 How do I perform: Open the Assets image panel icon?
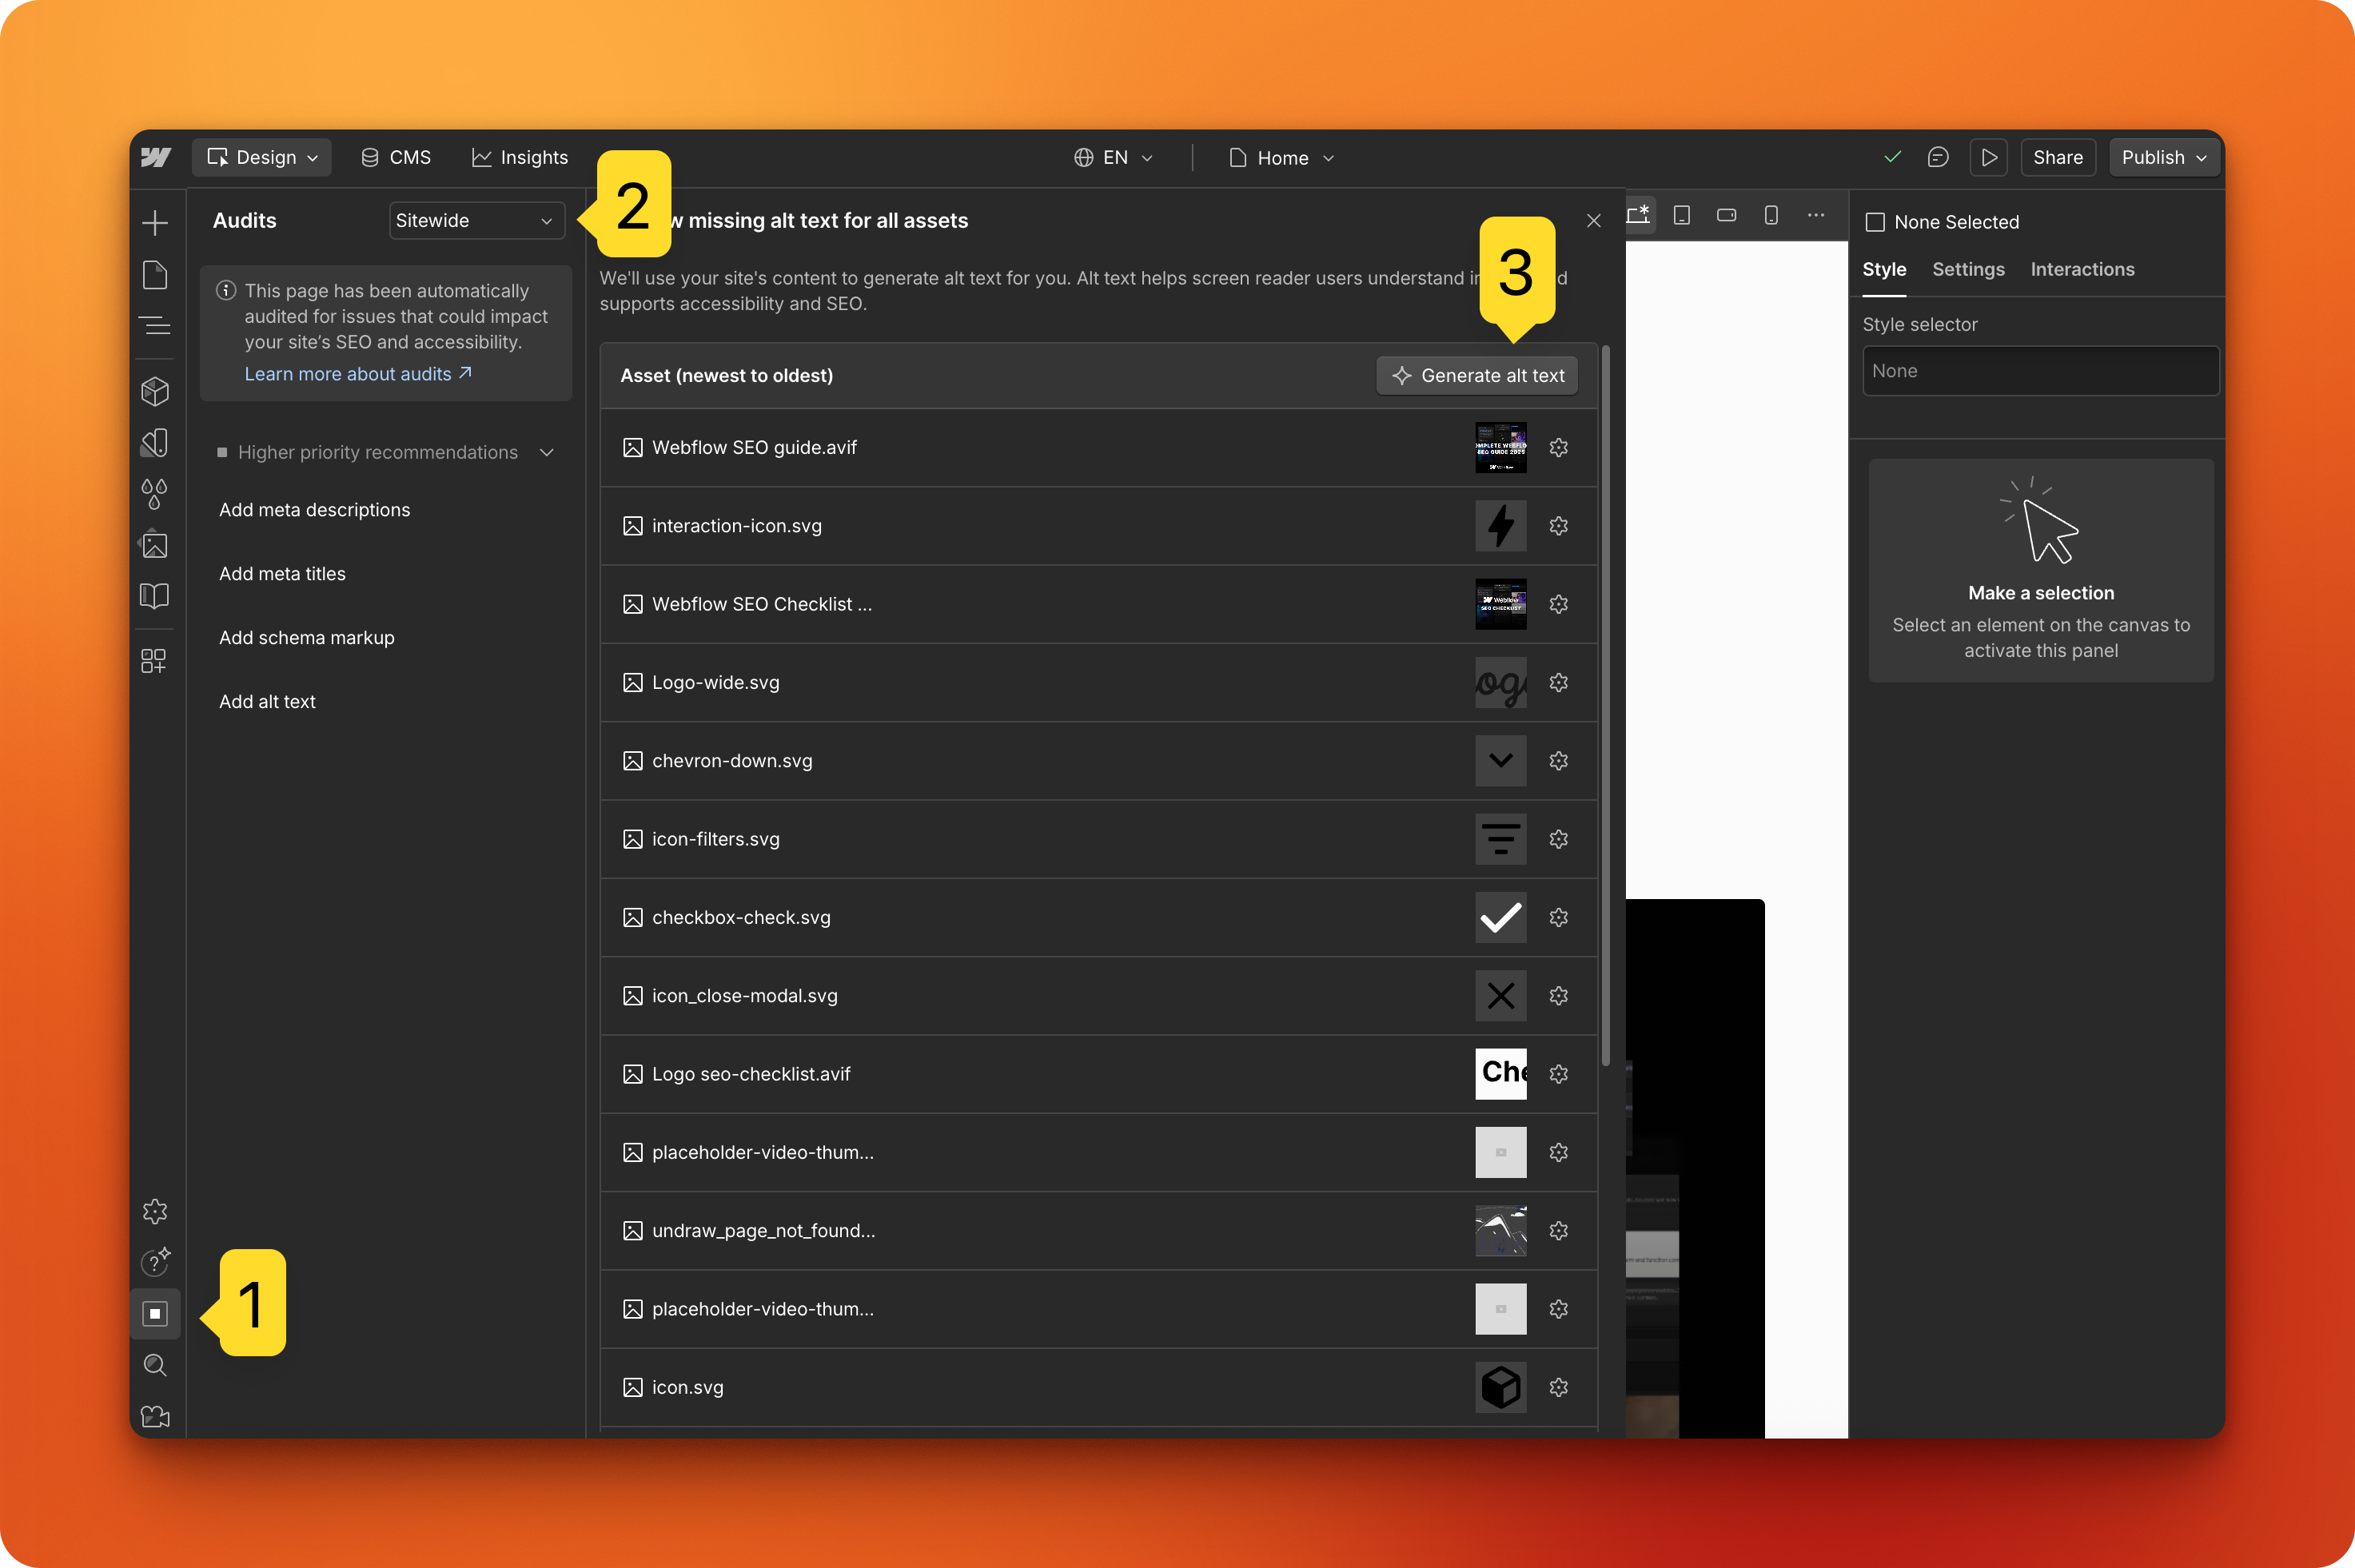point(155,545)
